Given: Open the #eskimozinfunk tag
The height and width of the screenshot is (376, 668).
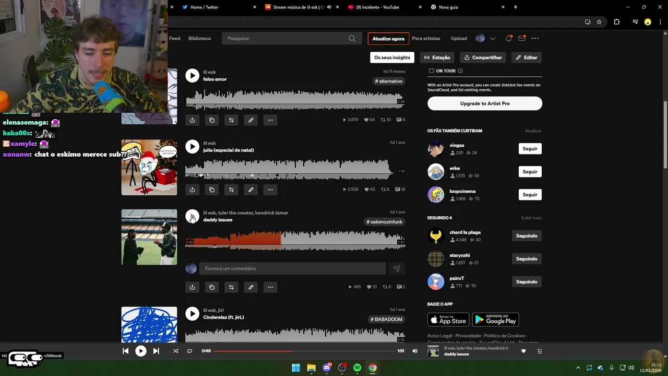Looking at the screenshot, I should [x=385, y=222].
